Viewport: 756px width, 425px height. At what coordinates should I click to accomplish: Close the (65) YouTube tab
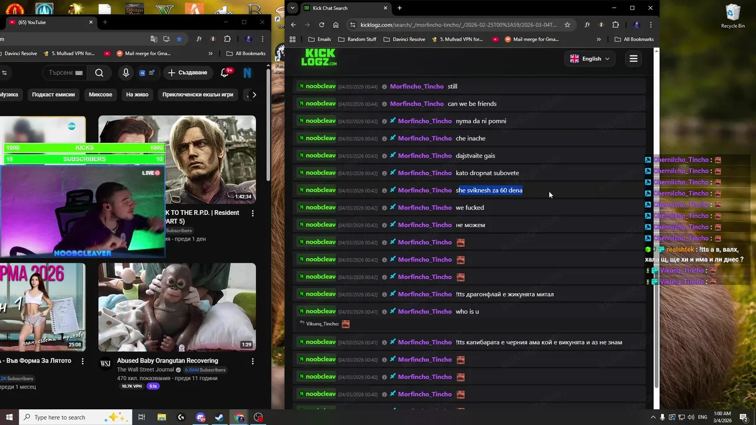pos(91,22)
